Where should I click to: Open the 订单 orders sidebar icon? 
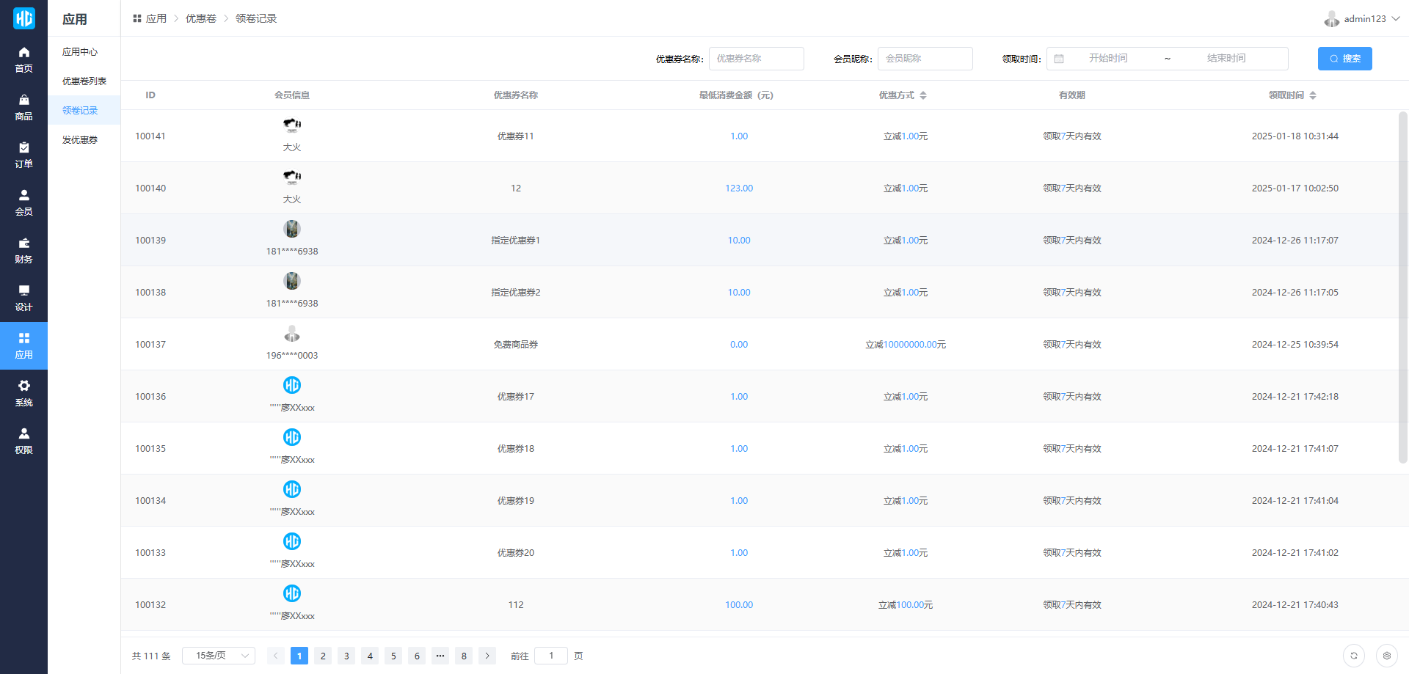tap(23, 155)
